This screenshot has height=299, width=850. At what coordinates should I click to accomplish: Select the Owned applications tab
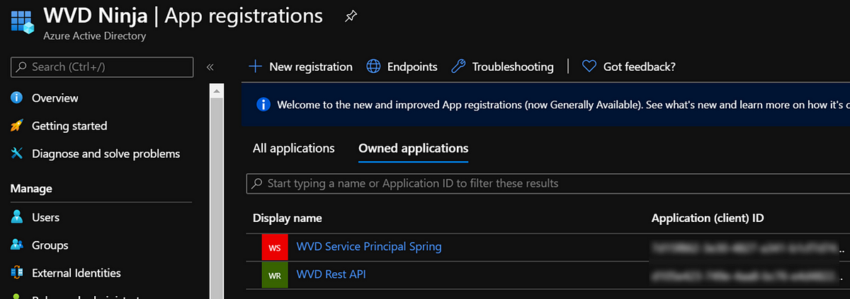point(413,148)
